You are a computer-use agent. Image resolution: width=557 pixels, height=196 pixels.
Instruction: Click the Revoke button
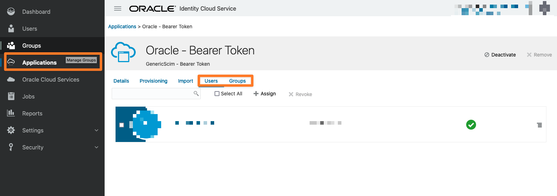[x=300, y=94]
